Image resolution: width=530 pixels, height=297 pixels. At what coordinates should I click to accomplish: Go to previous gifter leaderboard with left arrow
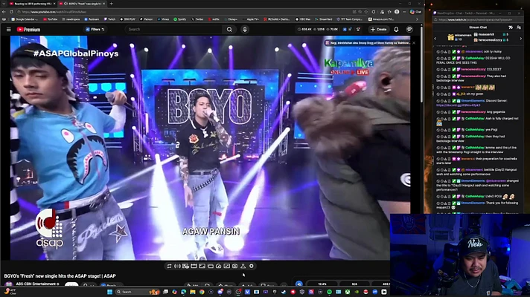coord(435,38)
